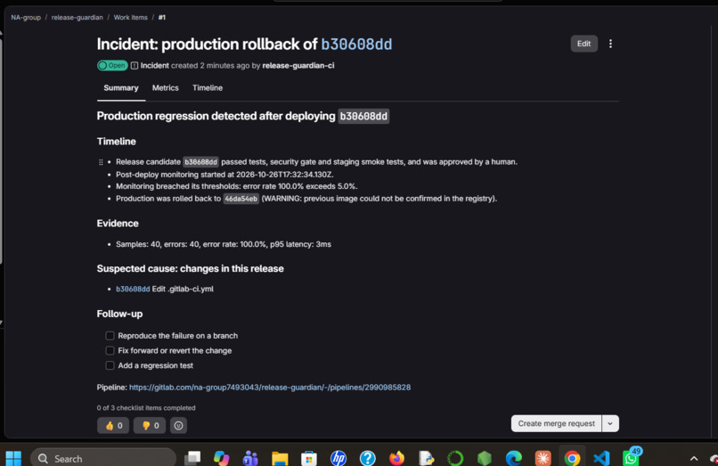This screenshot has height=466, width=718.
Task: Open commit b30608dd link in title
Action: 356,45
